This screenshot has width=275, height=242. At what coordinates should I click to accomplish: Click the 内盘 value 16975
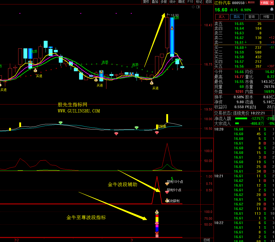coord(269,92)
